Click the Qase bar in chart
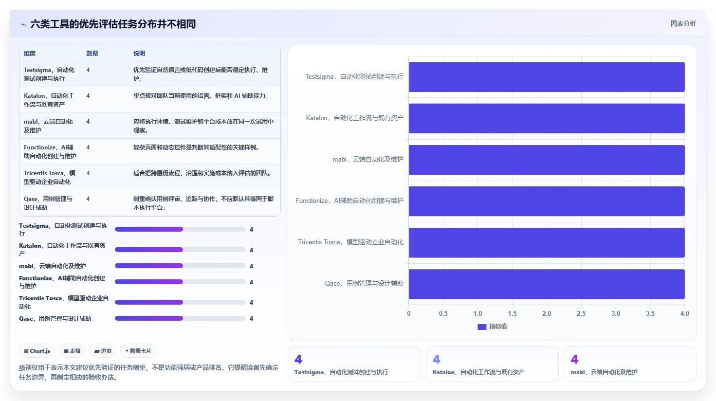This screenshot has height=401, width=716. (x=547, y=284)
